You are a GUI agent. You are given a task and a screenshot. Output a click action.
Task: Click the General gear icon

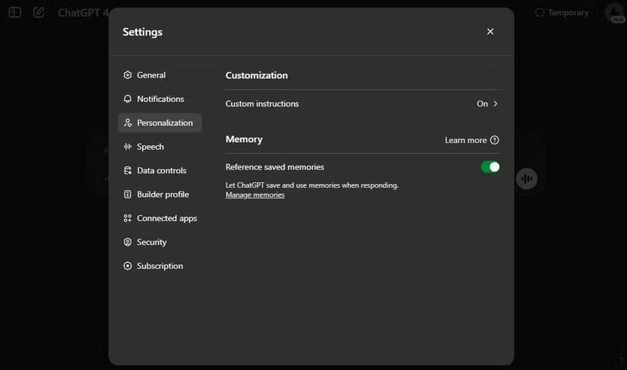[128, 75]
